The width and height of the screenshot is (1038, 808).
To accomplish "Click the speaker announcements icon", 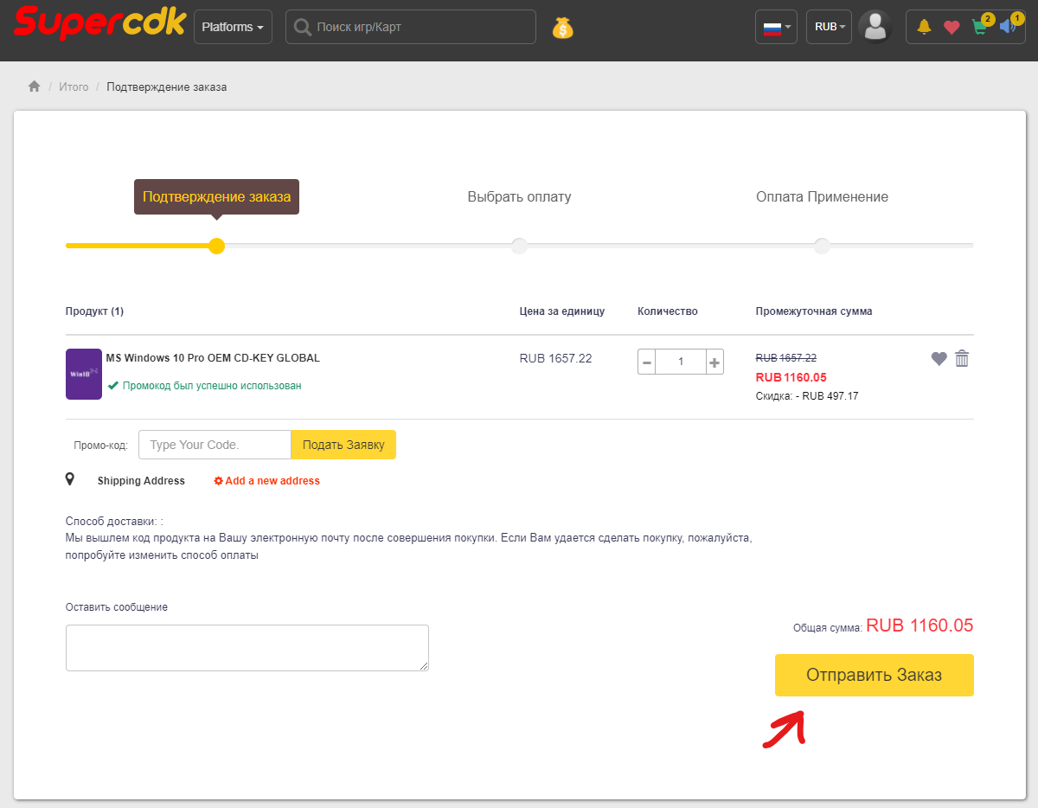I will click(x=1008, y=26).
